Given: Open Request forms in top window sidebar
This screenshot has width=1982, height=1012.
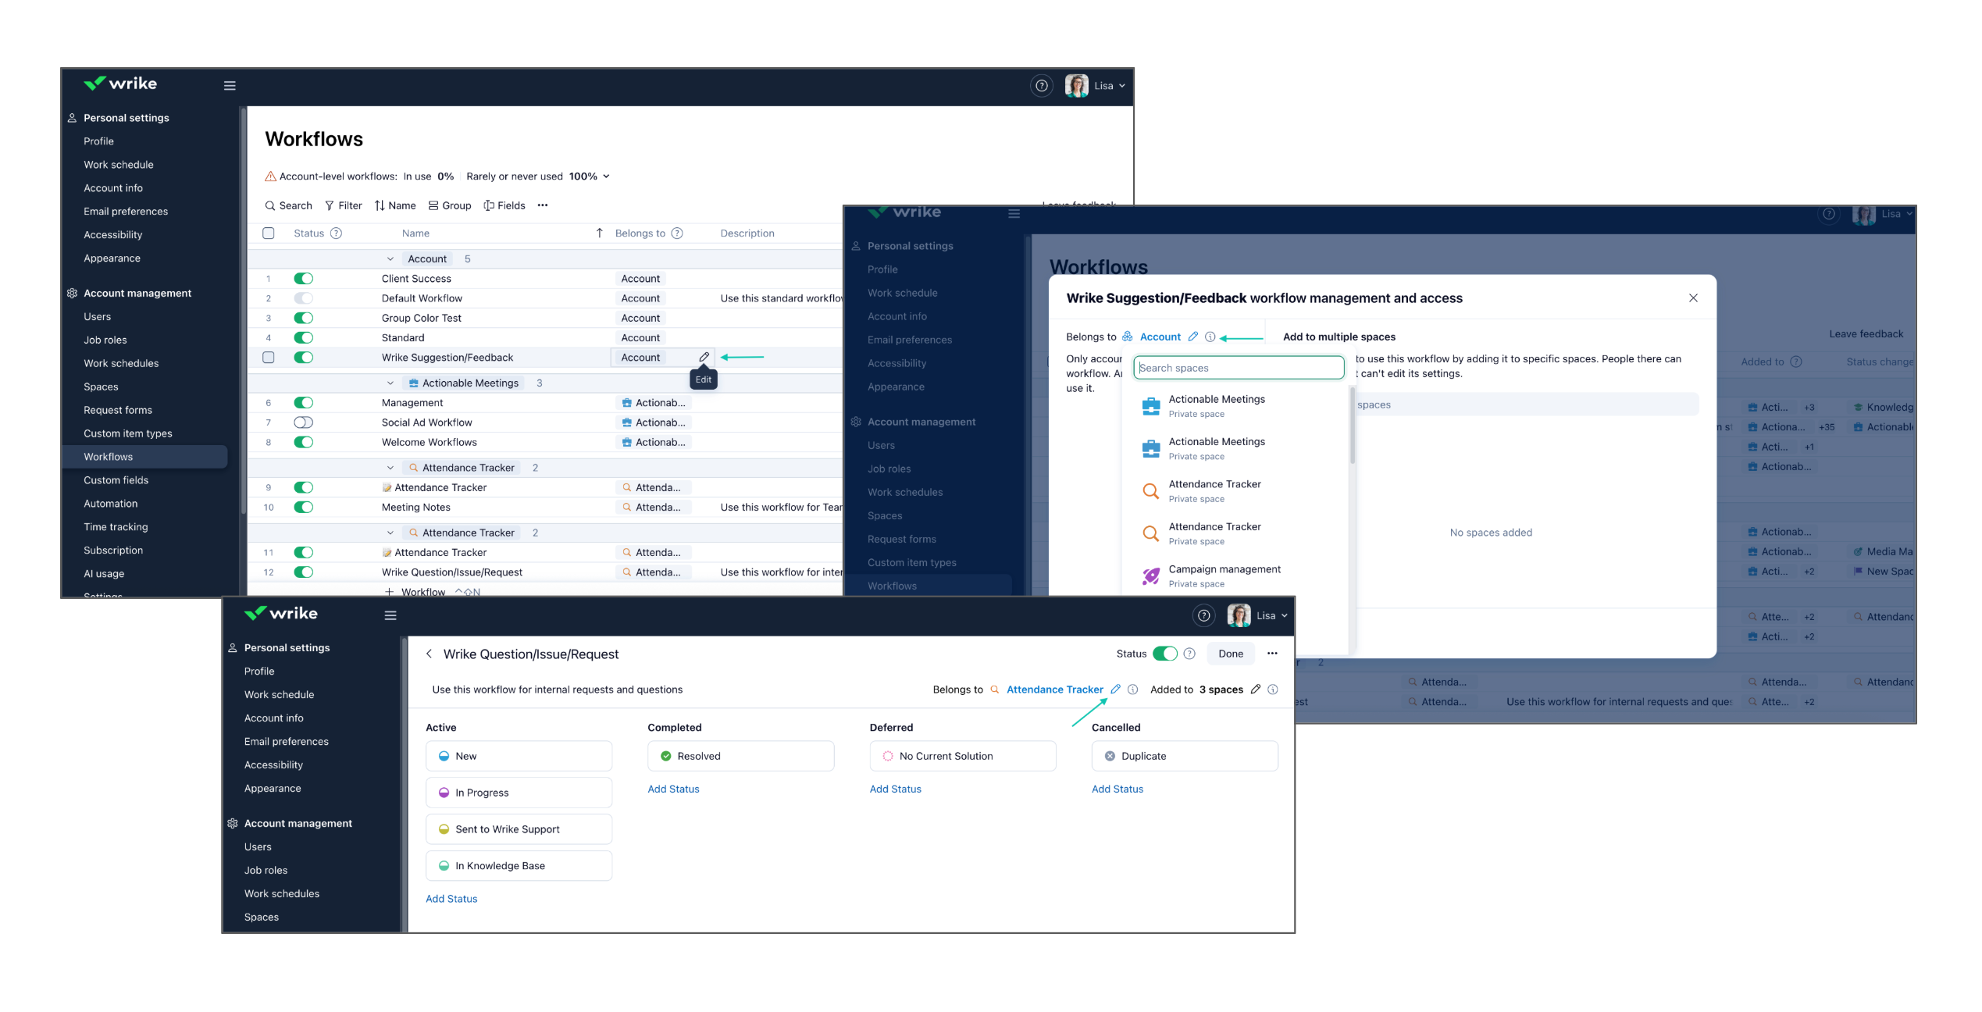Looking at the screenshot, I should pyautogui.click(x=118, y=410).
